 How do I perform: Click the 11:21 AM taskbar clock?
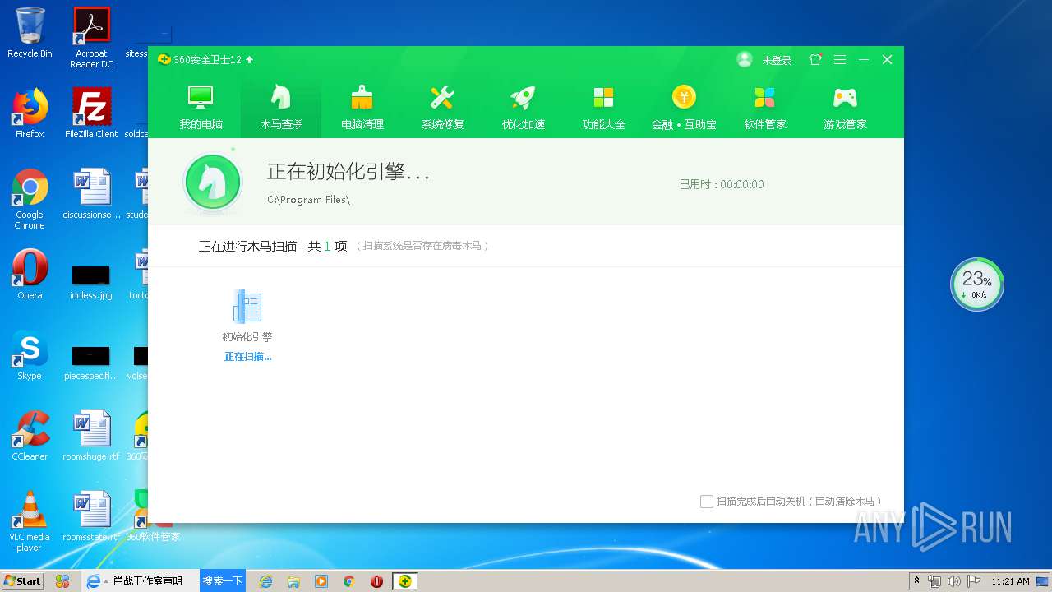(1010, 581)
